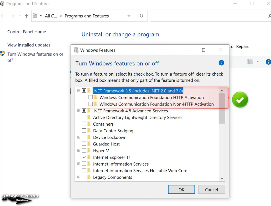This screenshot has height=206, width=271.
Task: Go up one level with the Up arrow
Action: [27, 16]
